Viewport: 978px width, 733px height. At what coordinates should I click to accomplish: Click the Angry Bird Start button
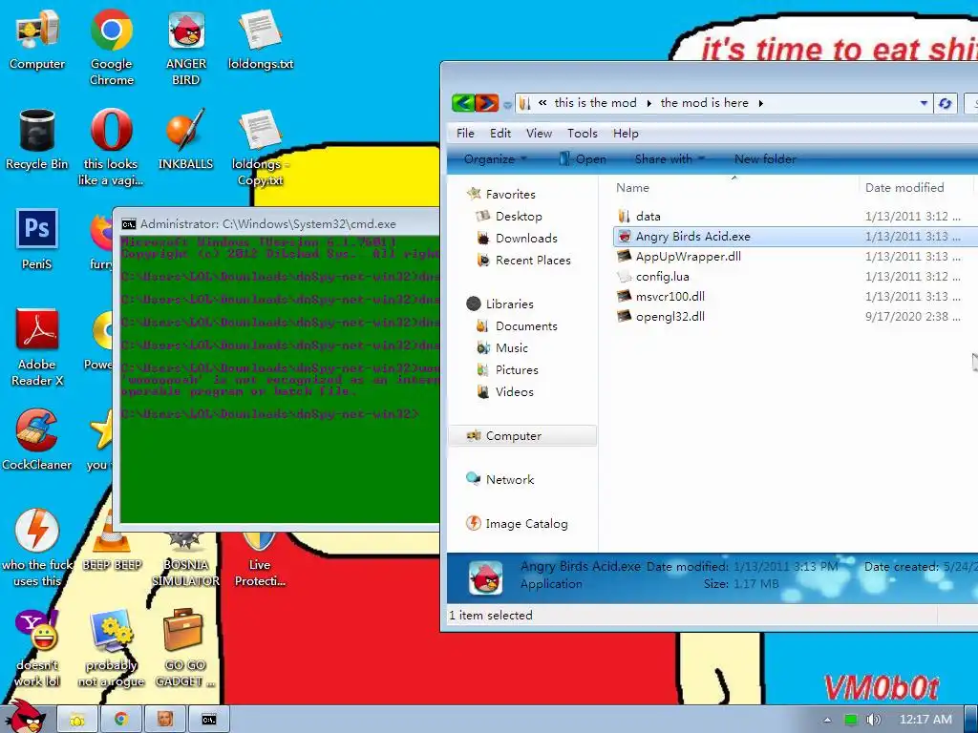(25, 717)
